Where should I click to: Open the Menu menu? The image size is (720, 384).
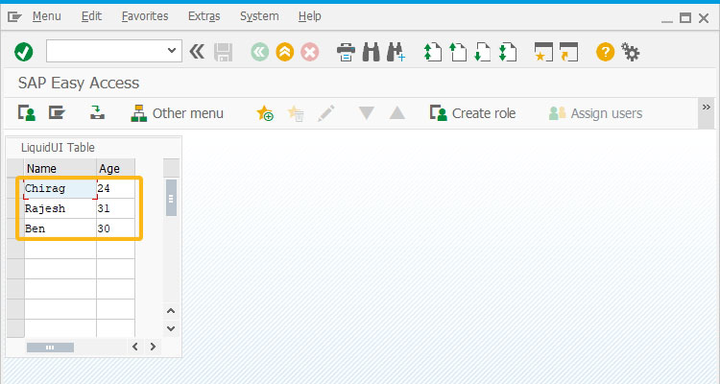(46, 16)
